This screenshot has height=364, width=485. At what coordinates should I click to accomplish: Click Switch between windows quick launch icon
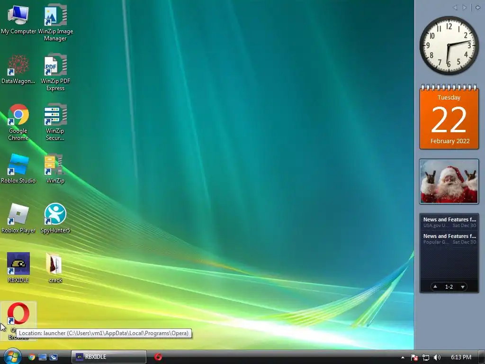coord(54,357)
